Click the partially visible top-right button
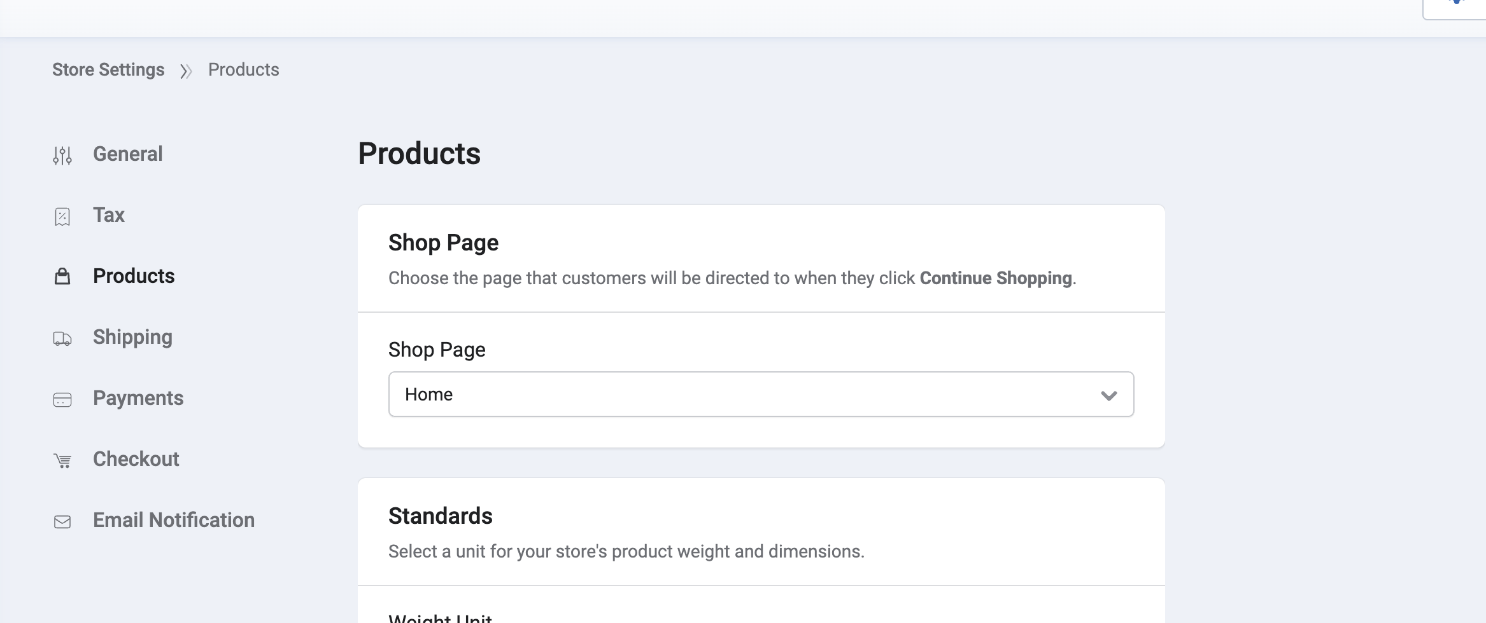 pos(1455,8)
